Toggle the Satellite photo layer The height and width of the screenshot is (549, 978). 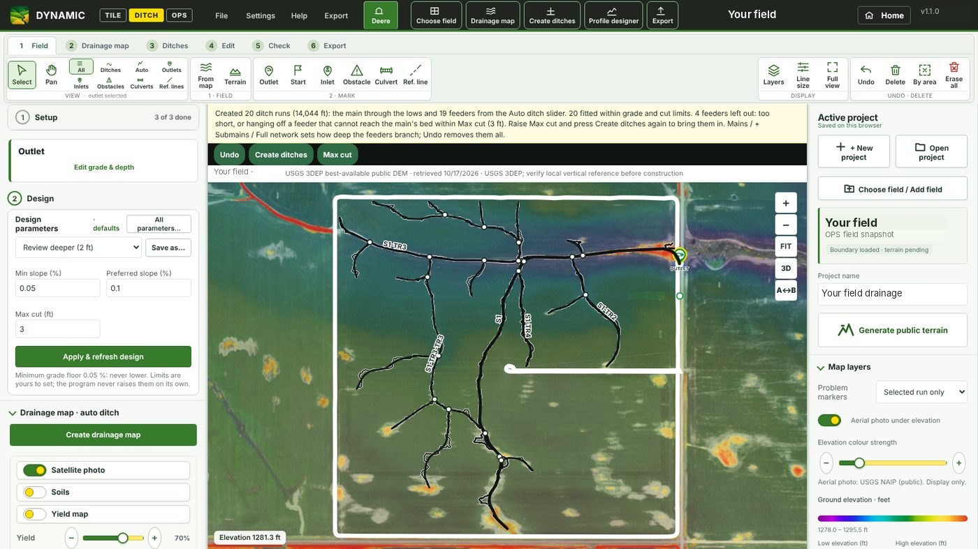(x=35, y=470)
